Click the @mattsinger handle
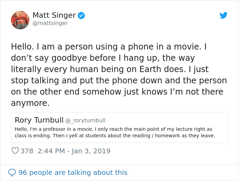This screenshot has height=181, width=239. (x=50, y=23)
